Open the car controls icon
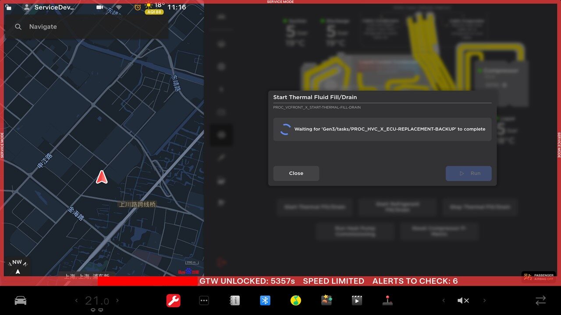 point(21,301)
